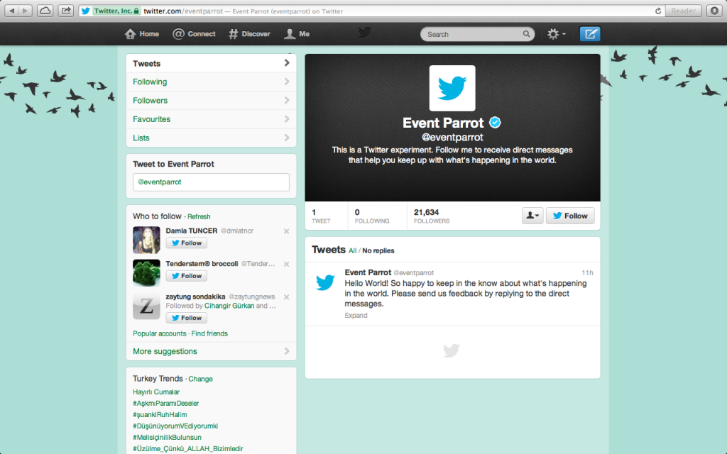Viewport: 727px width, 454px height.
Task: Remove Tenderstem broccoli from suggestions
Action: [287, 263]
